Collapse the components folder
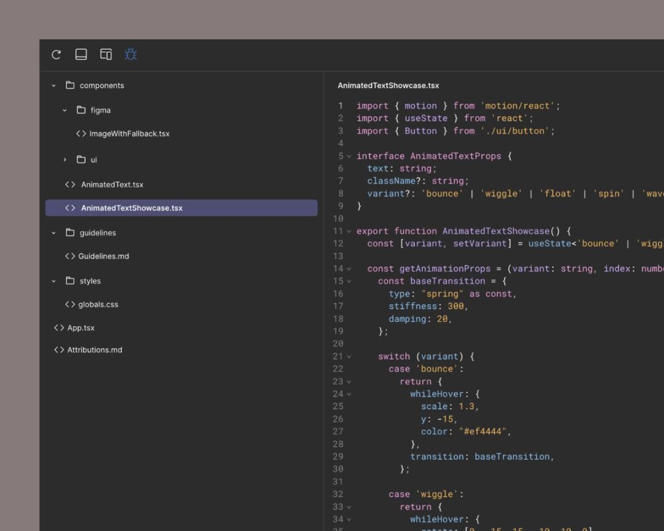The width and height of the screenshot is (664, 531). [53, 85]
